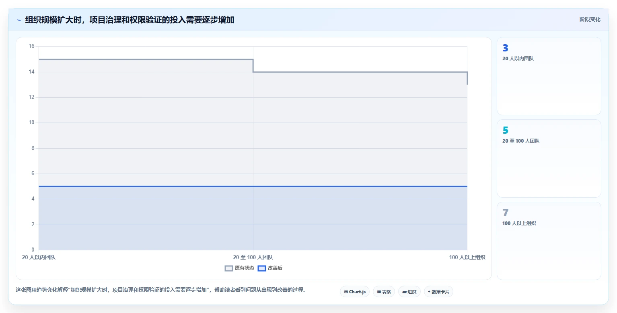Toggle the 改善后 legend item
The width and height of the screenshot is (617, 313).
point(269,268)
